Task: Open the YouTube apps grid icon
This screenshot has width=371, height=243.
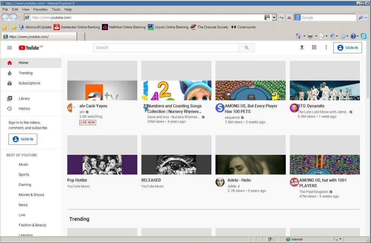Action: 314,47
